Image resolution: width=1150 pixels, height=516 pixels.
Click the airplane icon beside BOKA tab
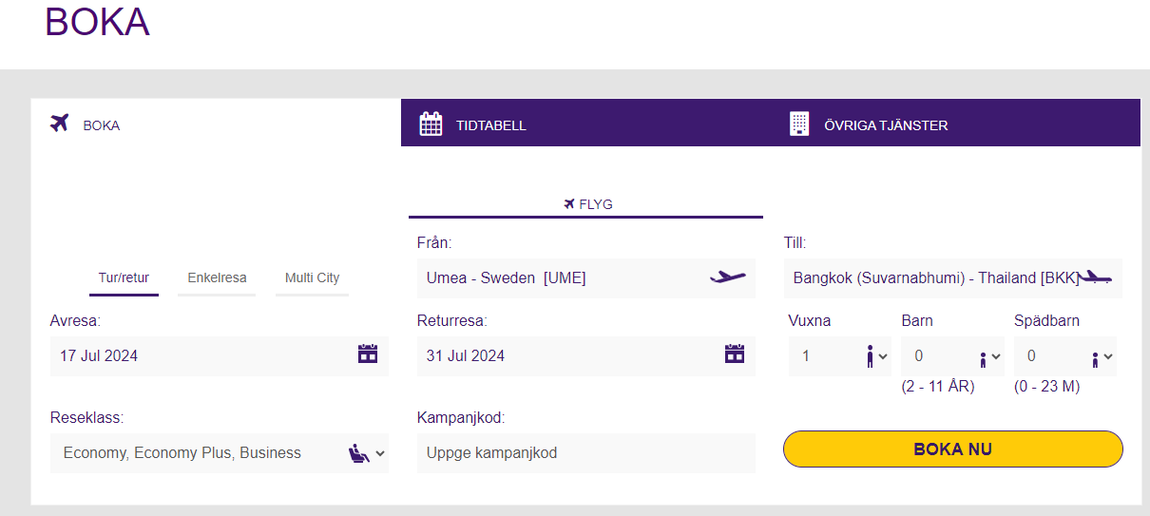point(60,124)
